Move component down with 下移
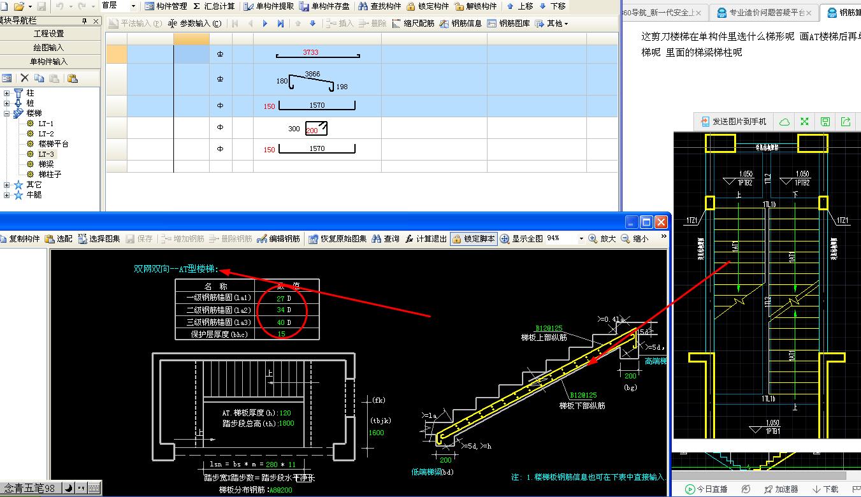The height and width of the screenshot is (497, 861). 552,6
